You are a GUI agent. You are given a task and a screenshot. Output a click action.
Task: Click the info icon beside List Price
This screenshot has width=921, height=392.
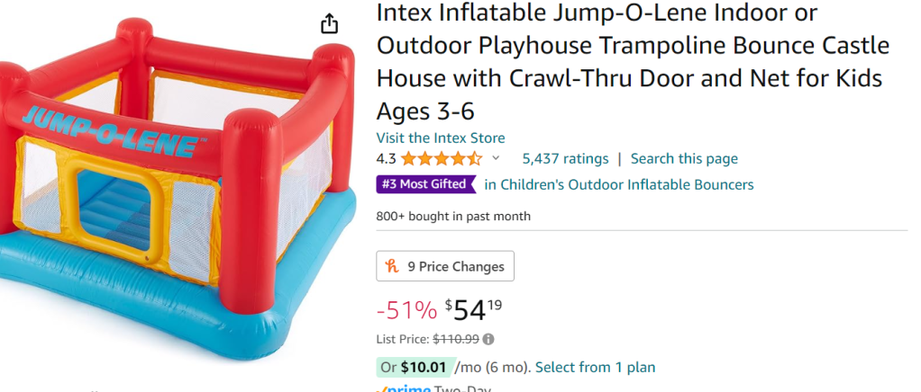[x=488, y=340]
